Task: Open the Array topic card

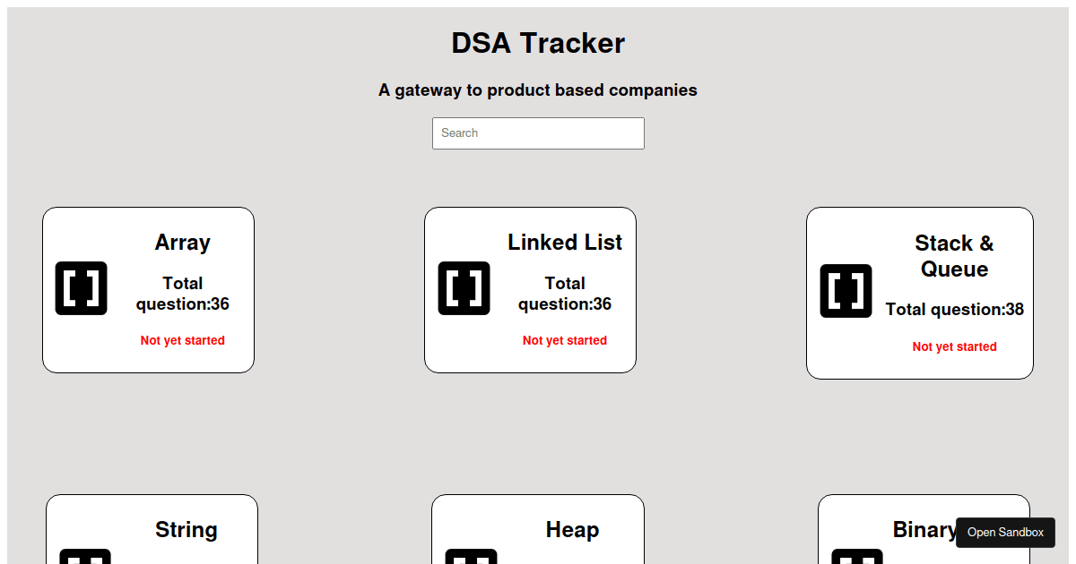Action: coord(147,288)
